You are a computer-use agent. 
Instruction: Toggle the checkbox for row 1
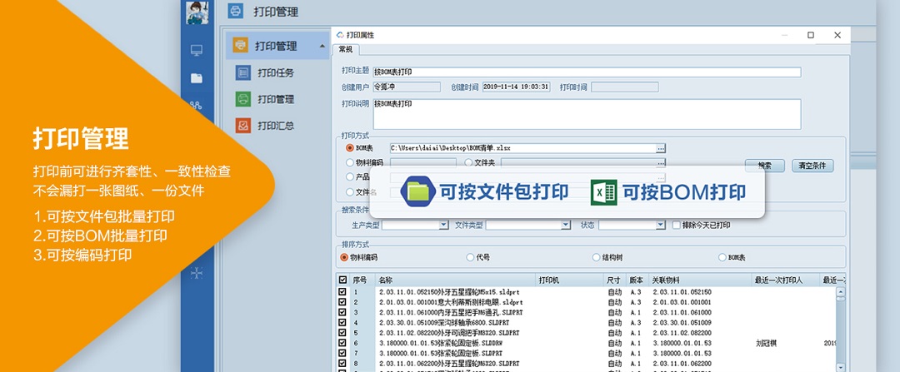pyautogui.click(x=342, y=292)
